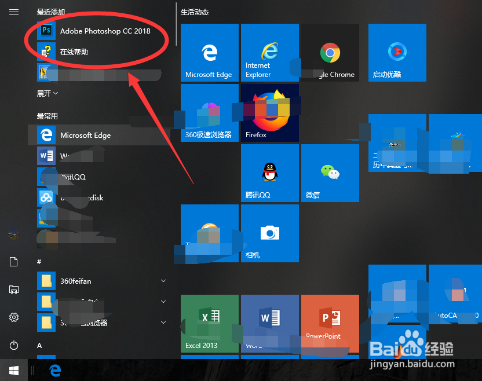
Task: Open the 相机 camera tile
Action: (270, 233)
